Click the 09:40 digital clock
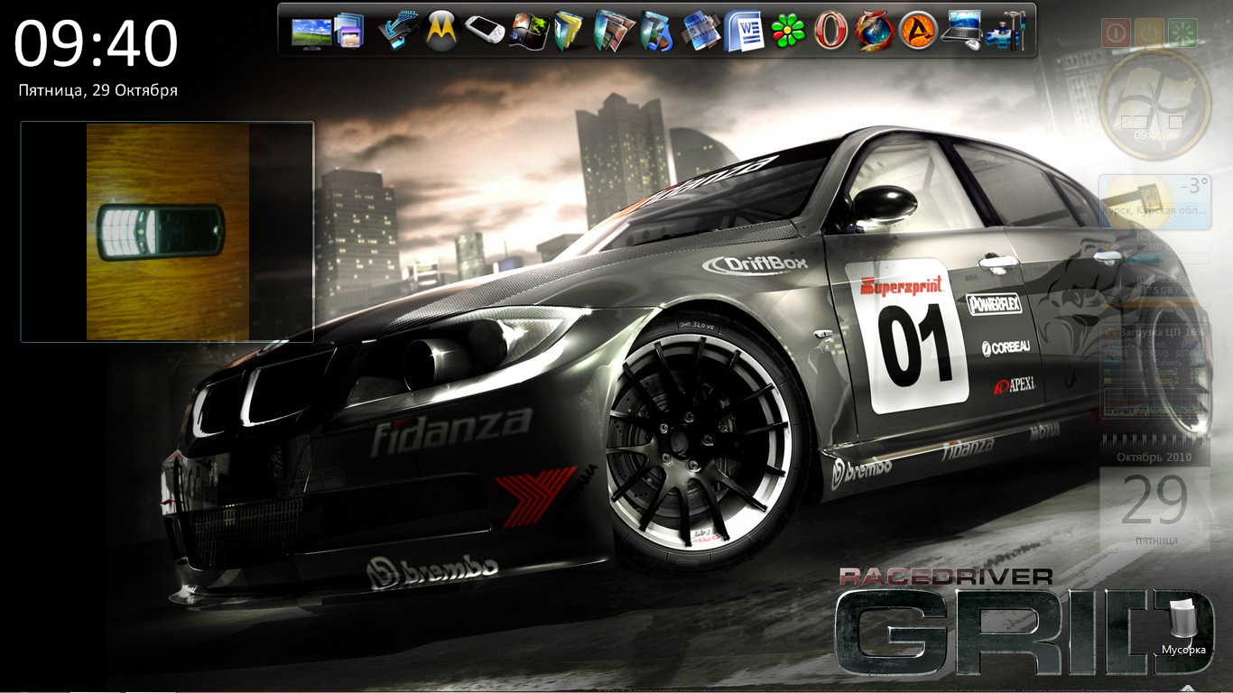The image size is (1233, 693). point(97,43)
